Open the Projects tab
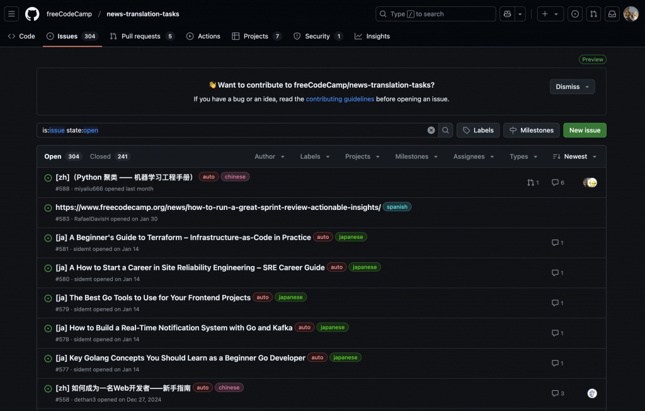The width and height of the screenshot is (645, 411). click(257, 36)
